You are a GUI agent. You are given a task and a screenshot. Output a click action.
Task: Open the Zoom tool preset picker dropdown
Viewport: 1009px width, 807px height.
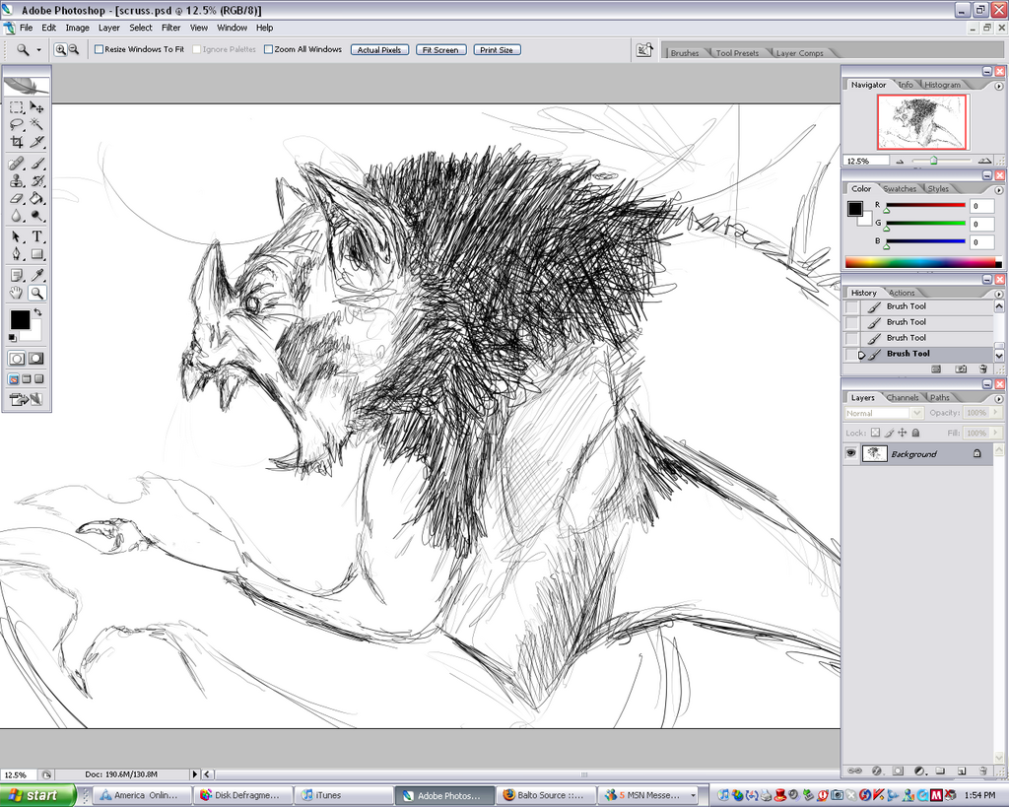click(38, 49)
